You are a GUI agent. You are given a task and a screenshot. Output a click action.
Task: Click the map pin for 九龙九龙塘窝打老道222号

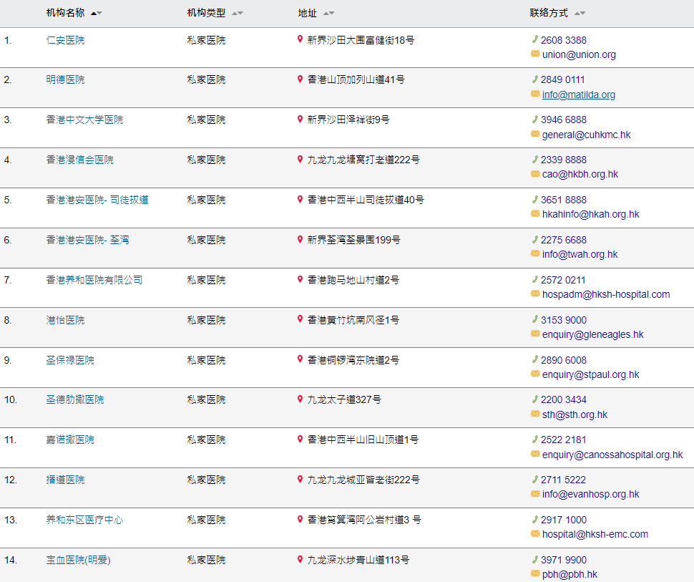(x=300, y=160)
